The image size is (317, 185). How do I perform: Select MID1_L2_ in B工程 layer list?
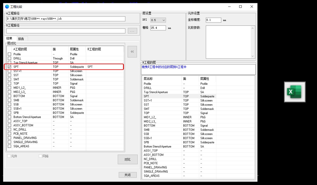click(x=150, y=117)
